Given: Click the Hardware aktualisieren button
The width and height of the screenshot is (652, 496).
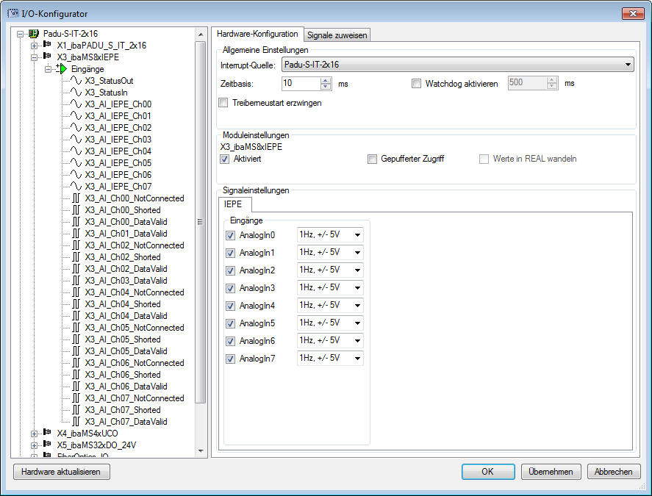Looking at the screenshot, I should pos(62,472).
